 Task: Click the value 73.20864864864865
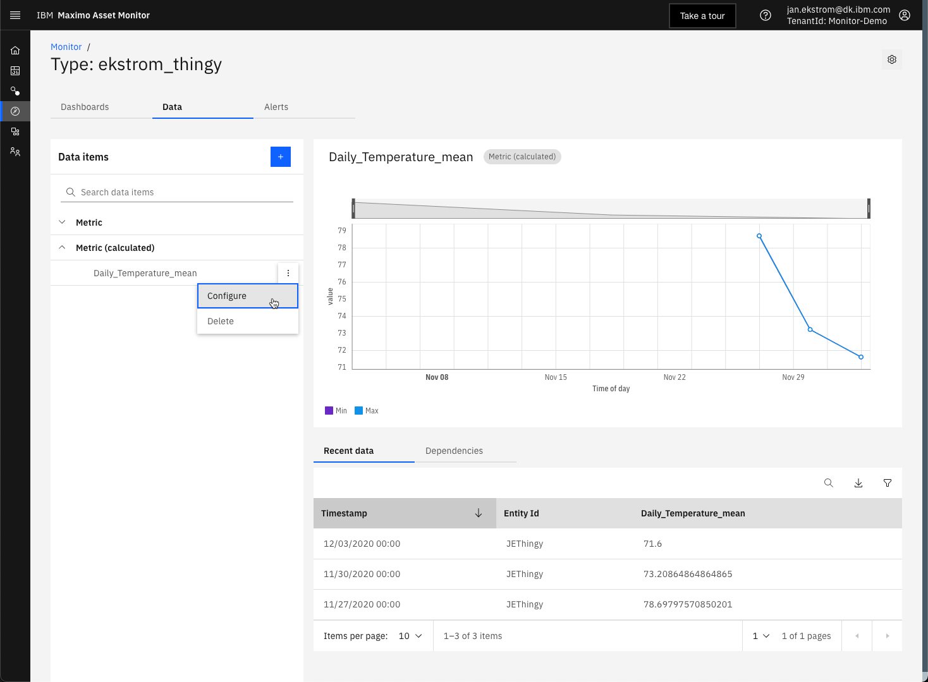(x=688, y=574)
